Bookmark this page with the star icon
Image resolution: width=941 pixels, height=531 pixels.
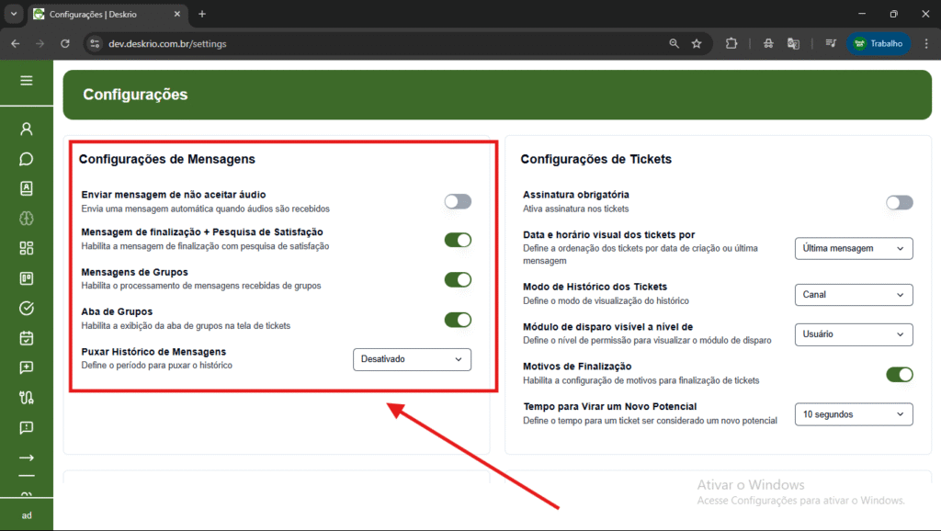(697, 43)
